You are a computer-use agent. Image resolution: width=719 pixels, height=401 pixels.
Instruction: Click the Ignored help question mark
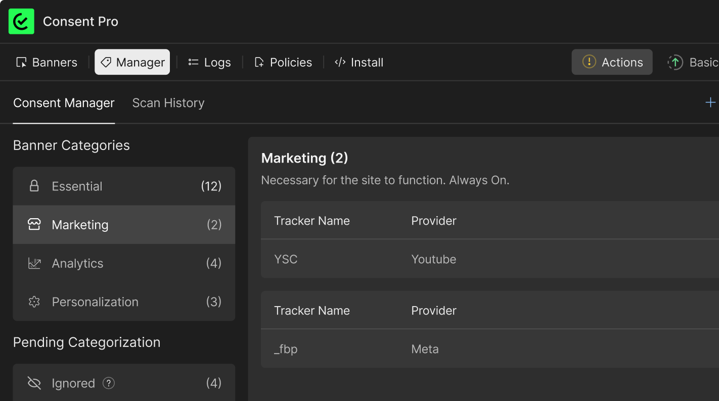point(109,383)
